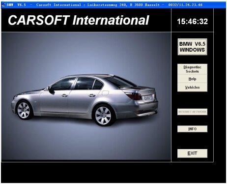Click the fuel filler cap on car
The width and height of the screenshot is (227, 184).
(x=105, y=93)
